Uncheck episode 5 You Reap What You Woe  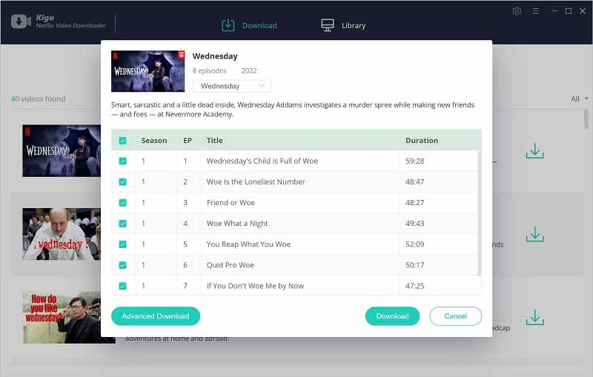tap(122, 244)
